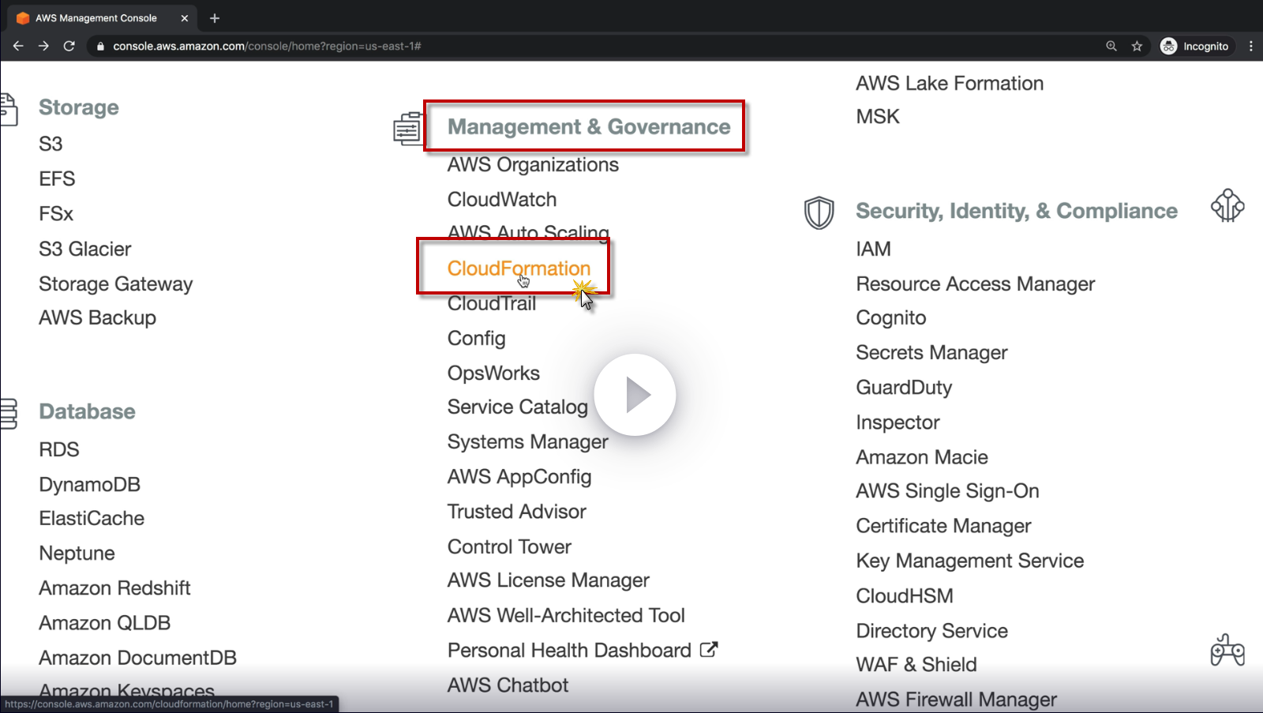The width and height of the screenshot is (1263, 713).
Task: Open GuardDuty
Action: pos(905,387)
